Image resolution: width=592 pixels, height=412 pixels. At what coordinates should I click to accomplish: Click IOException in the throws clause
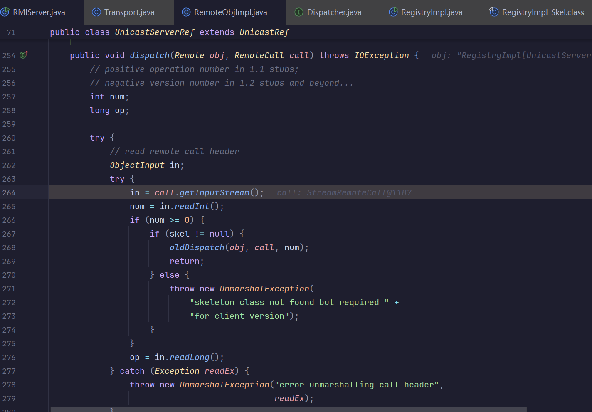pos(382,55)
